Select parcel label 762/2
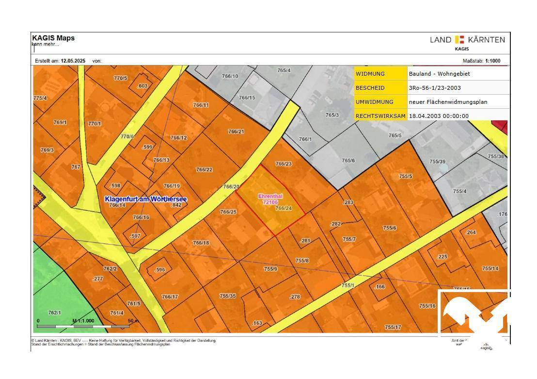This screenshot has width=537, height=379. point(111,268)
